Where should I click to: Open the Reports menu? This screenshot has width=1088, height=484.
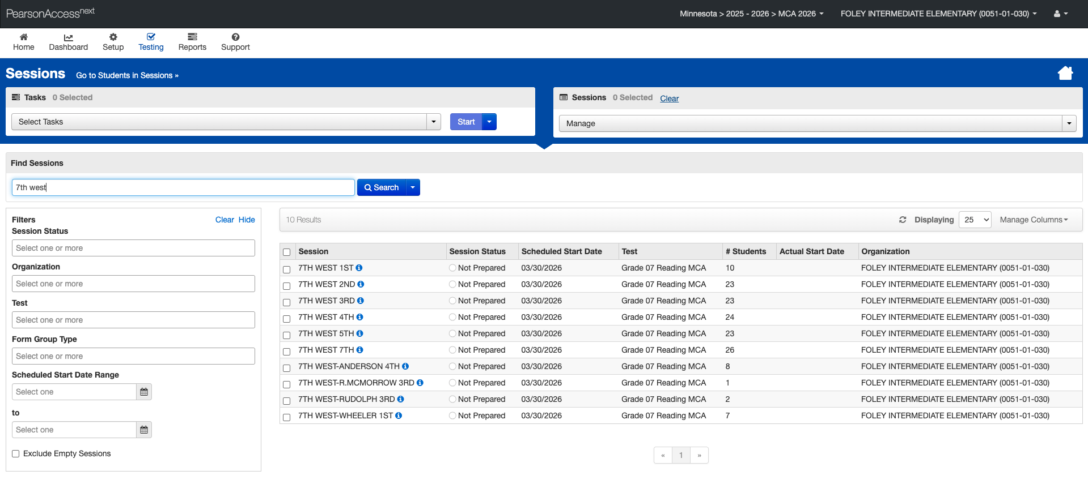tap(192, 42)
